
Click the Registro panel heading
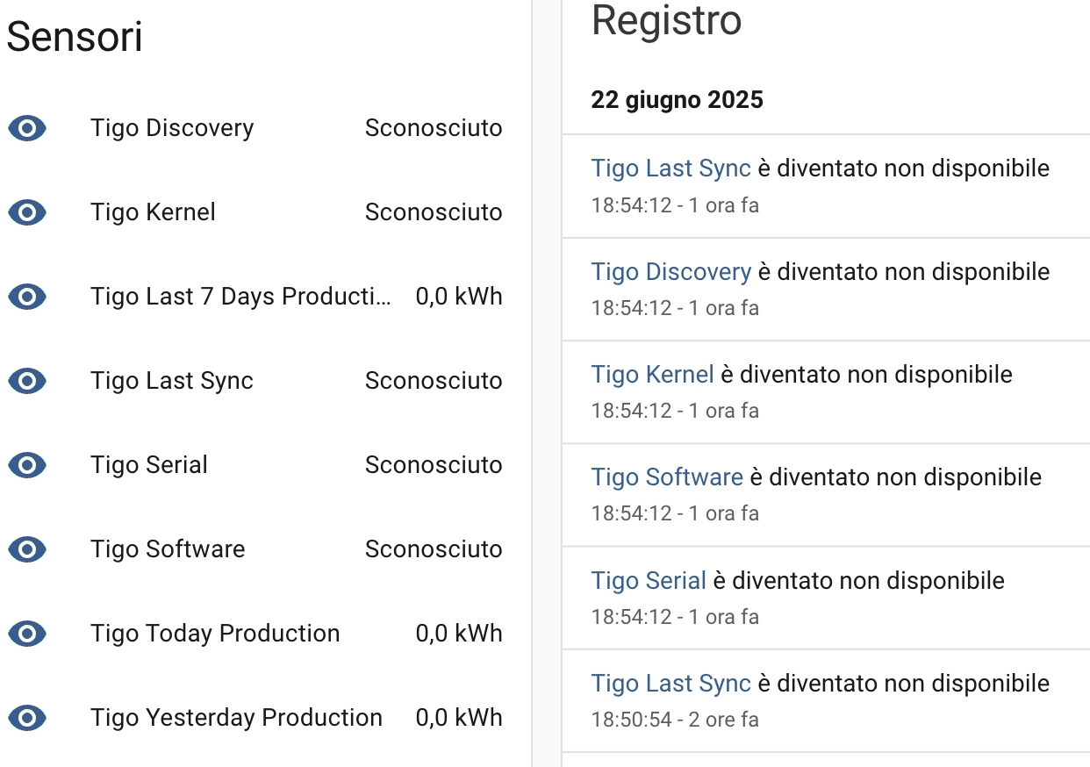pos(666,21)
